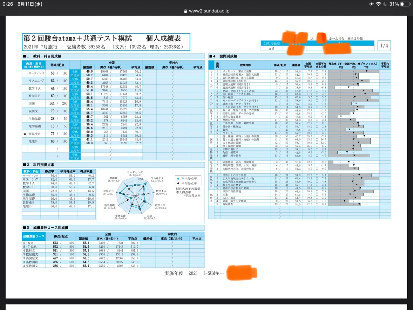Tap the 1/4 page indicator

click(x=384, y=46)
